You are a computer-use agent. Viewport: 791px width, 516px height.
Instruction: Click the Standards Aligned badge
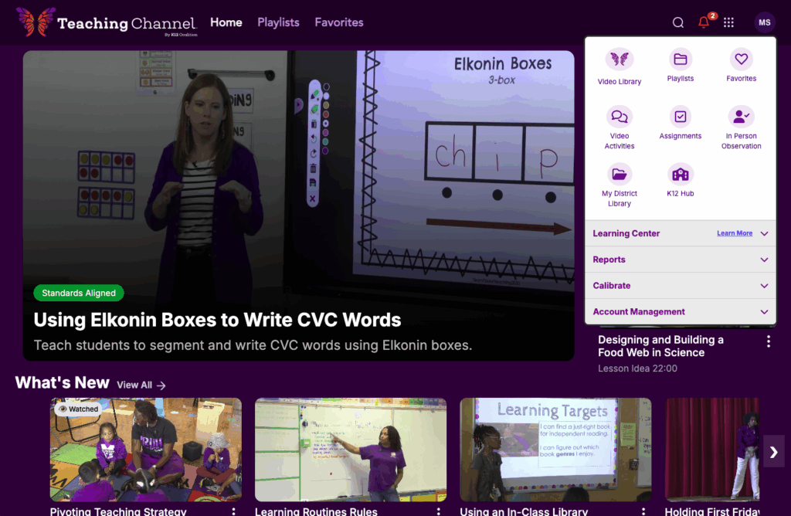[x=78, y=293]
